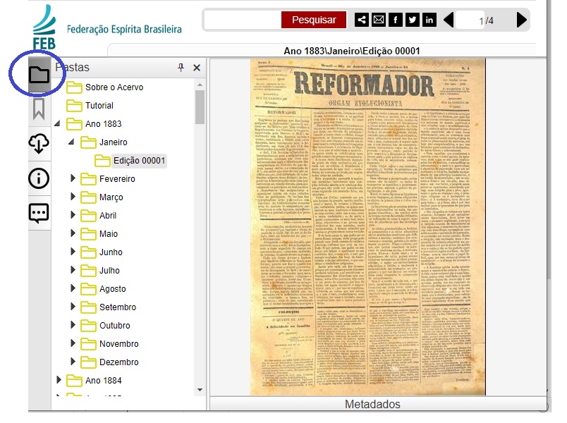Click the Pesquisar search button
Screen dimensions: 567x423
314,20
